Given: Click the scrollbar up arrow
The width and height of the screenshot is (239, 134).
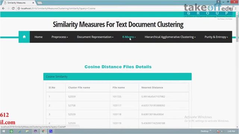Looking at the screenshot, I should tap(237, 13).
